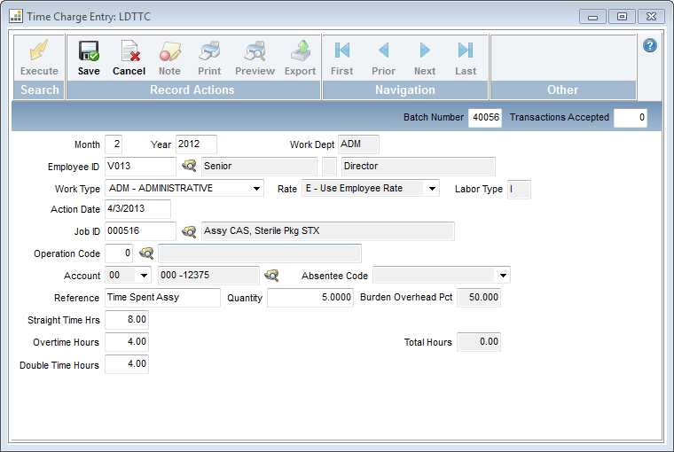Click the account number field 000 -12375

208,276
